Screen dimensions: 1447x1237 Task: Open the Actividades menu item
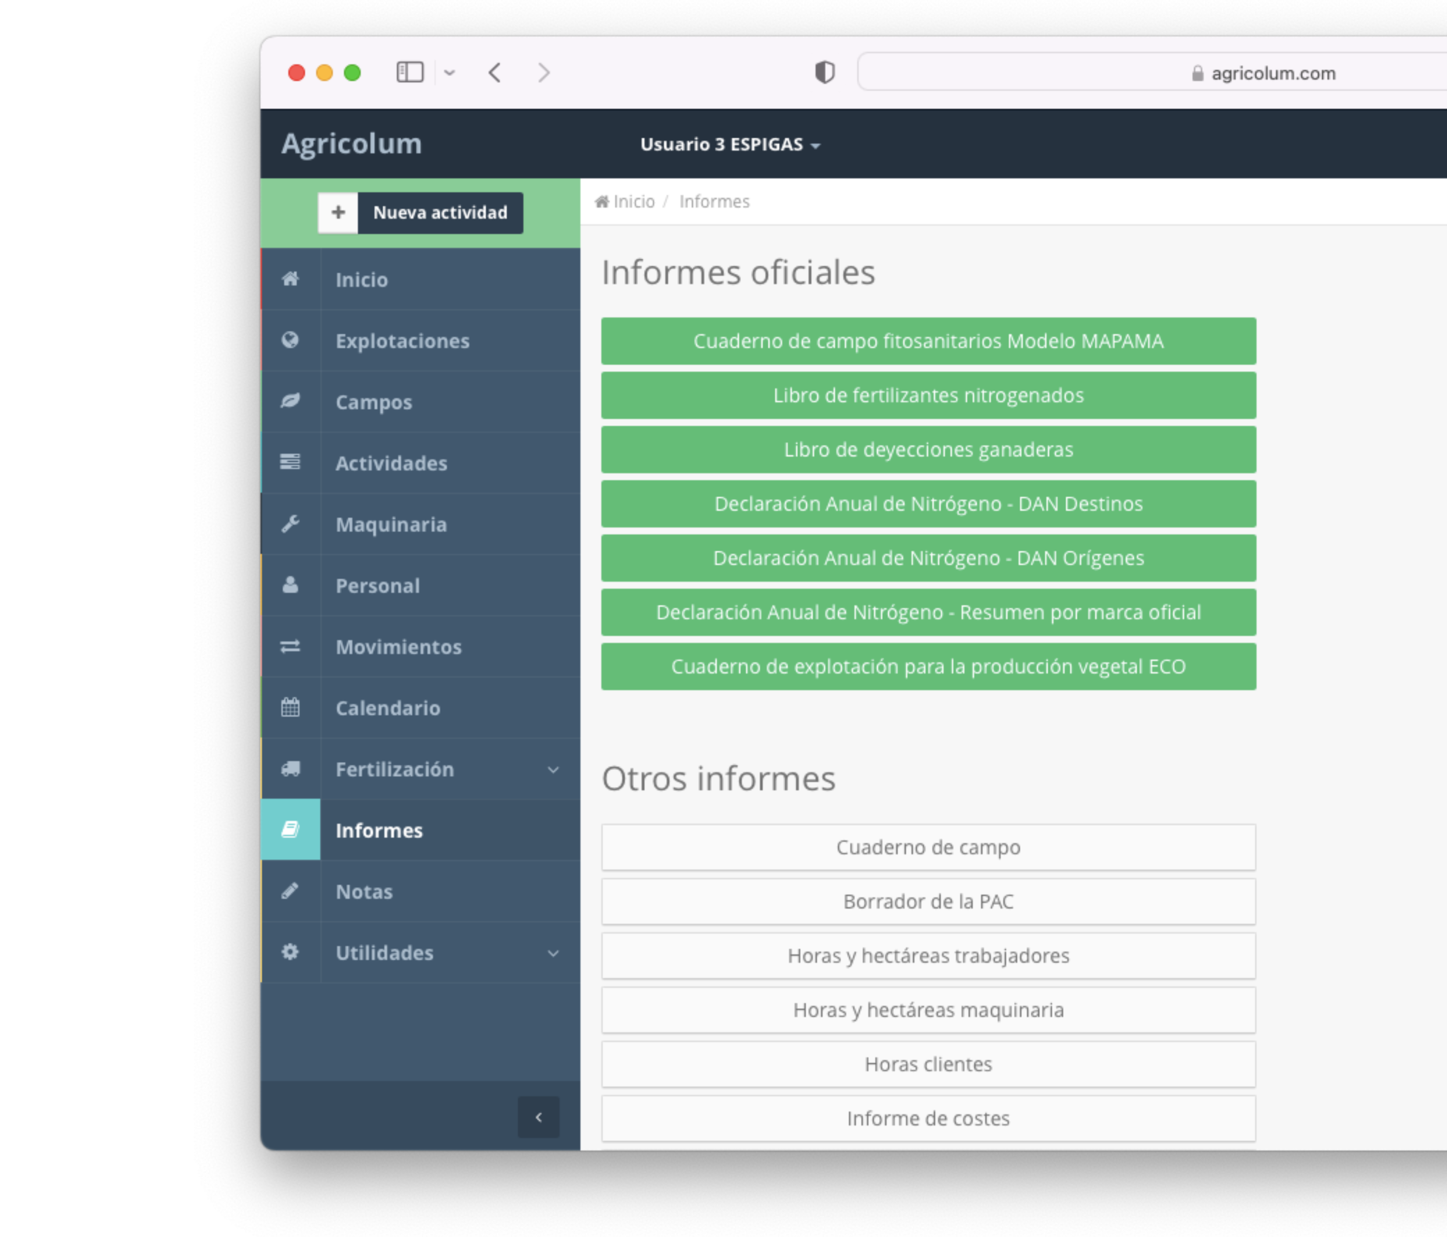tap(391, 463)
